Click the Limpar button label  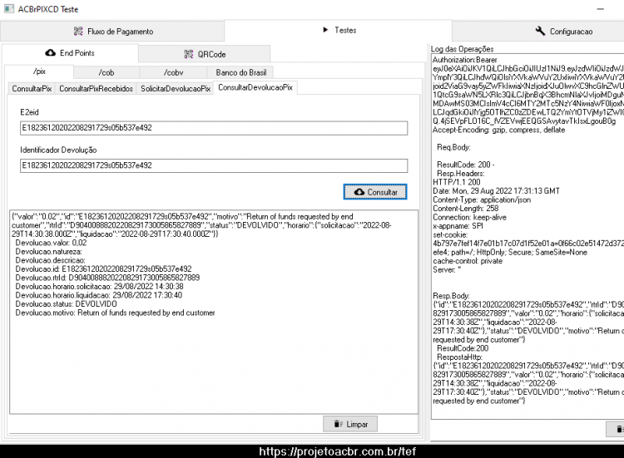(x=357, y=424)
